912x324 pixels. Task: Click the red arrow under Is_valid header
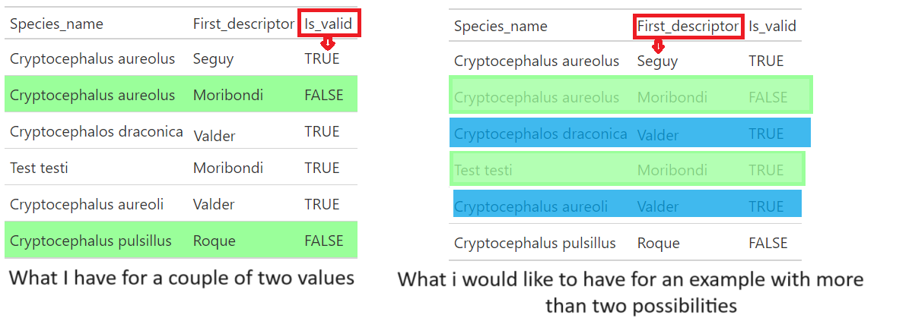[x=329, y=44]
